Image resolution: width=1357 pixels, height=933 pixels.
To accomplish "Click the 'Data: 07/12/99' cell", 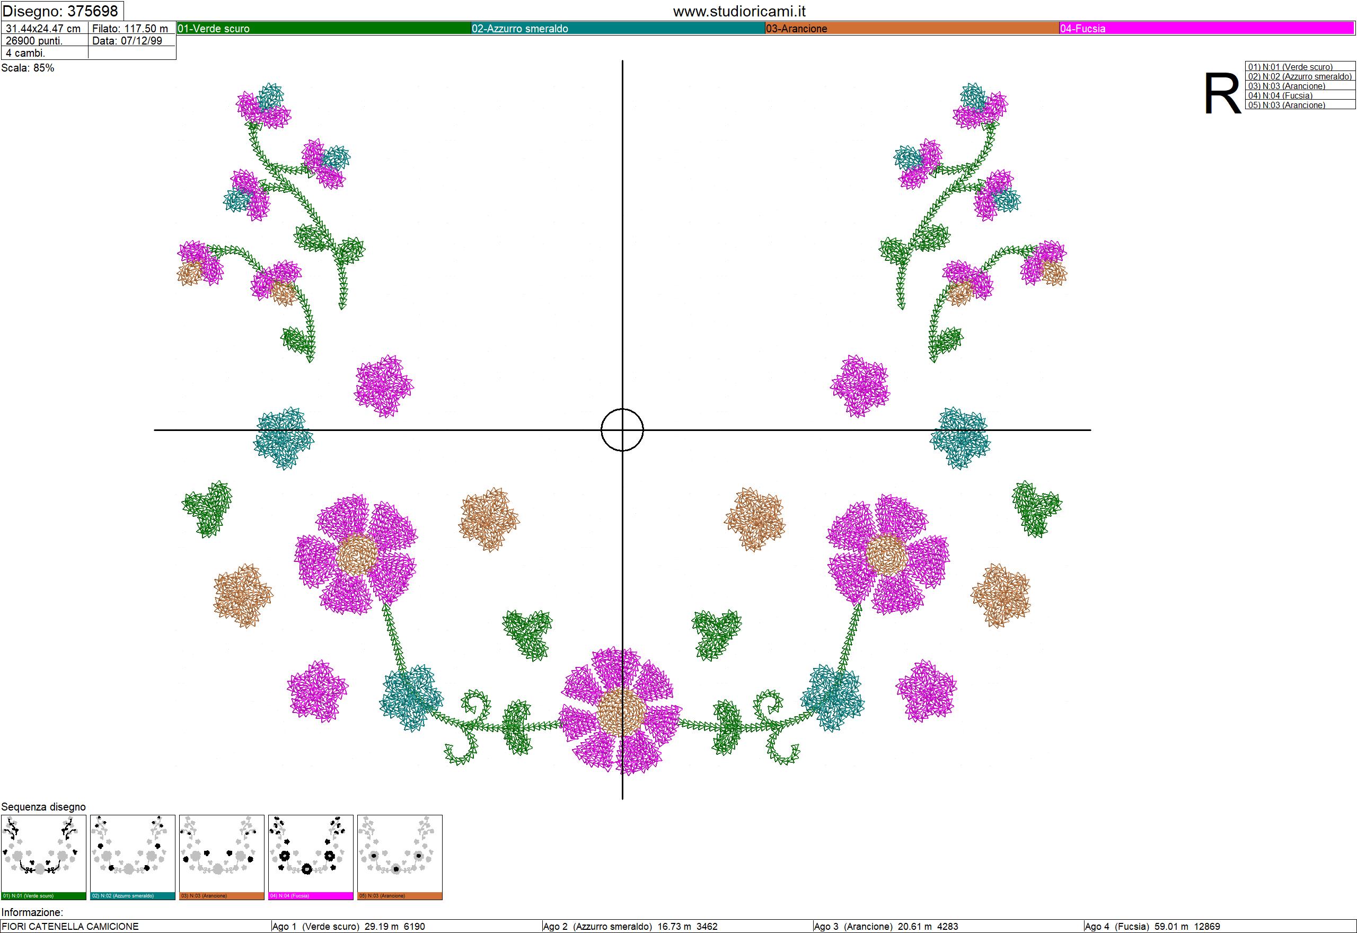I will pos(132,40).
